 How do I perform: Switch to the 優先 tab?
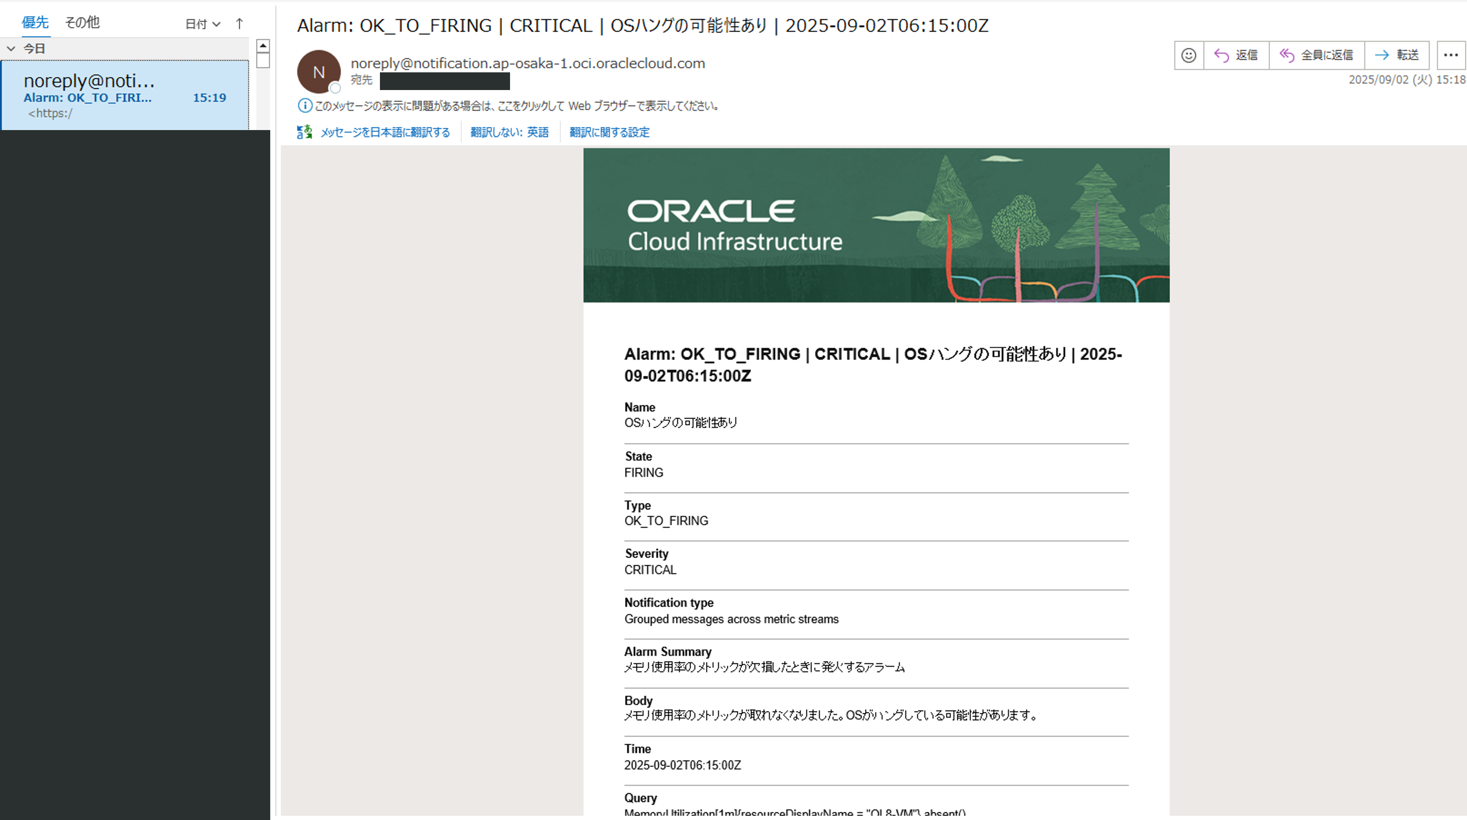click(35, 23)
